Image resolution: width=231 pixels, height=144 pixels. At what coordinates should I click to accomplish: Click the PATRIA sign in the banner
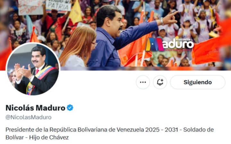pyautogui.click(x=58, y=5)
